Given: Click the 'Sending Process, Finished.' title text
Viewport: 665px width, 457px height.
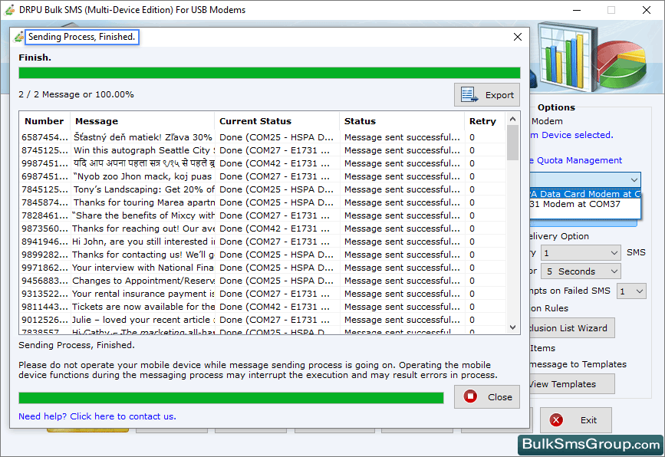Looking at the screenshot, I should (x=81, y=37).
